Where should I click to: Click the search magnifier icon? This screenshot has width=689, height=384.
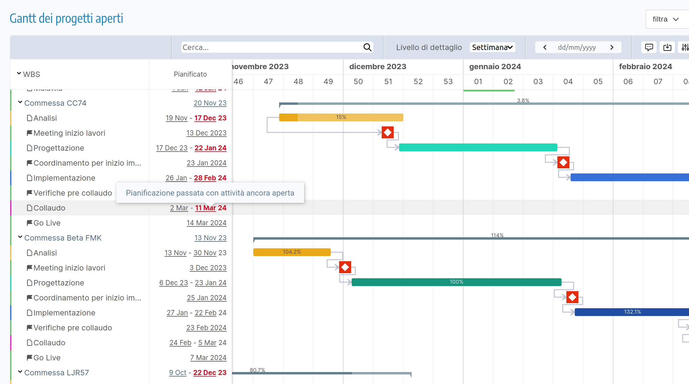(367, 47)
